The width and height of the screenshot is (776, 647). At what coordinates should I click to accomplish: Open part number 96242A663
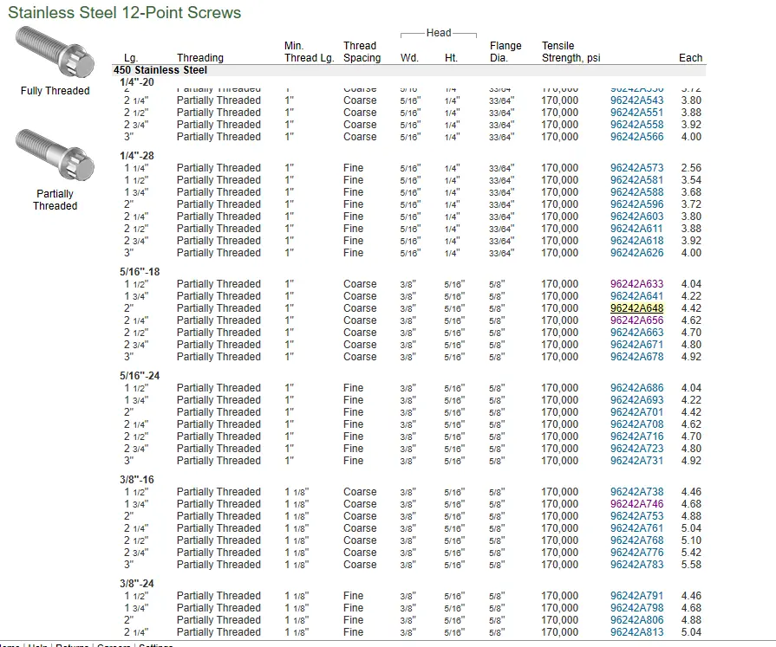point(636,333)
